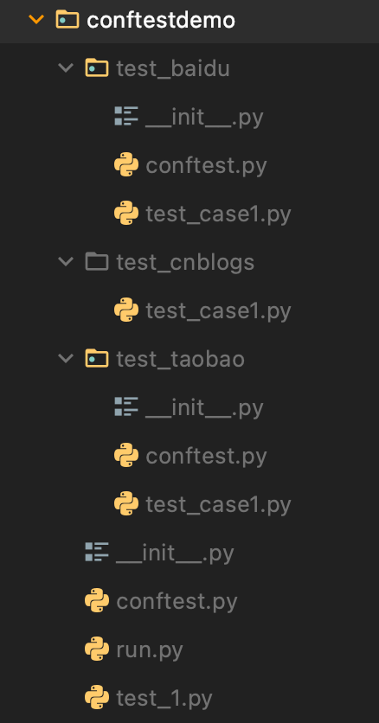Collapse the test_baidu folder chevron
Image resolution: width=379 pixels, height=723 pixels.
(x=66, y=68)
